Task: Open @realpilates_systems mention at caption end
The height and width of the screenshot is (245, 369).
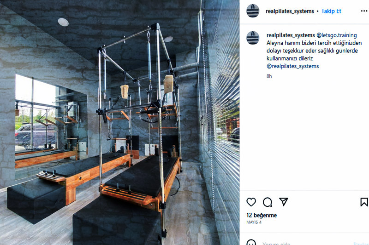Action: [x=293, y=66]
